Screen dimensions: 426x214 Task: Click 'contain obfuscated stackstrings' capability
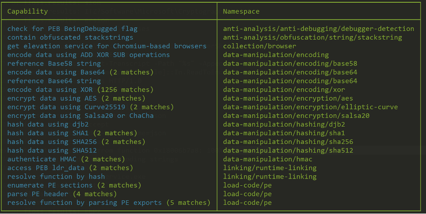[70, 37]
